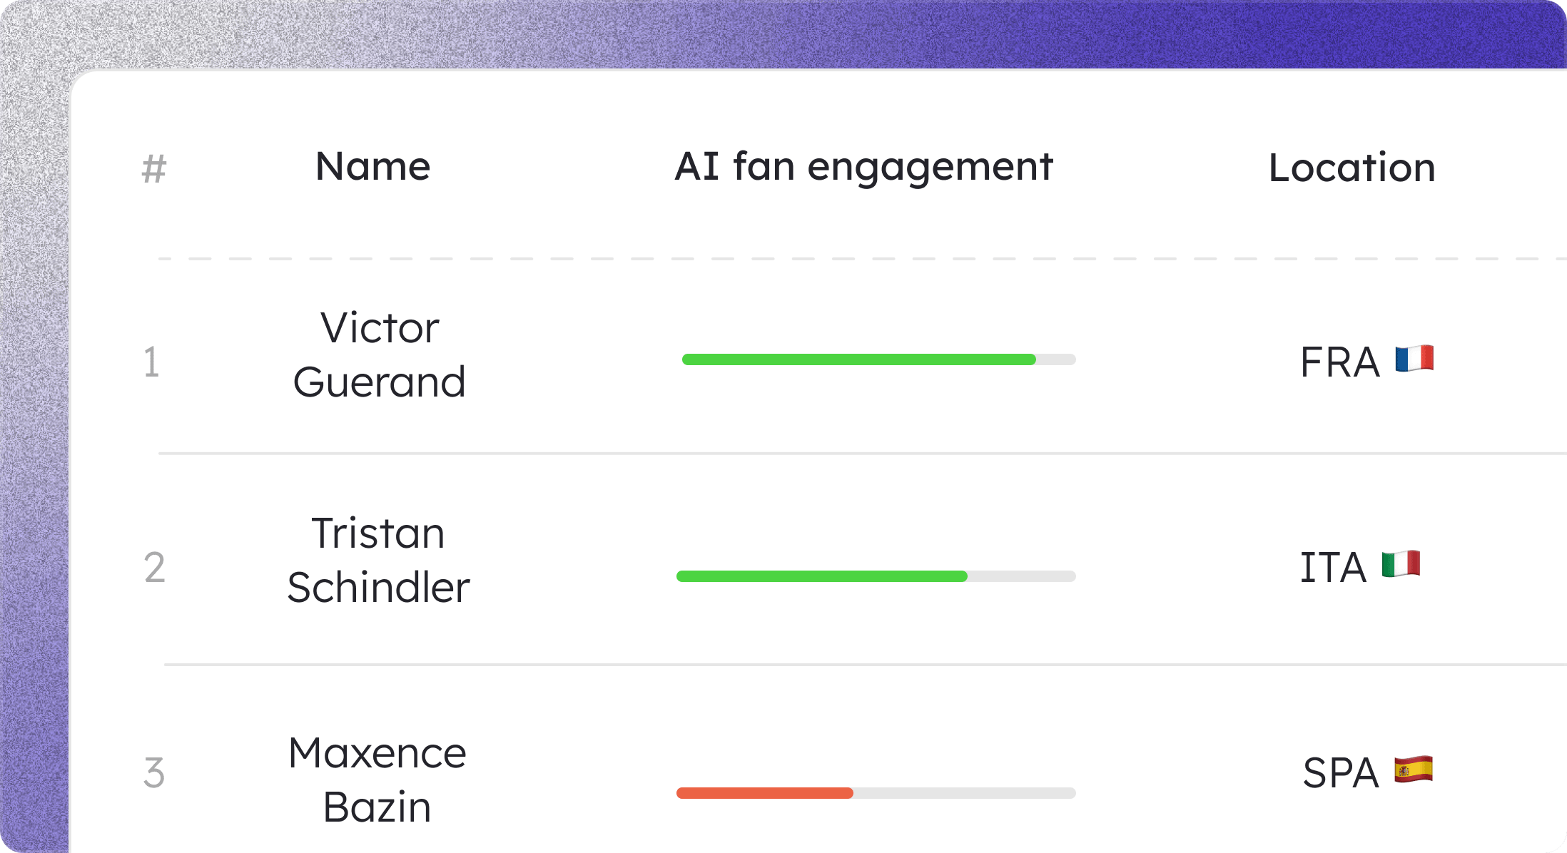Click Tristan Schindler's green engagement bar
Screen dimensions: 1567x853
point(822,576)
